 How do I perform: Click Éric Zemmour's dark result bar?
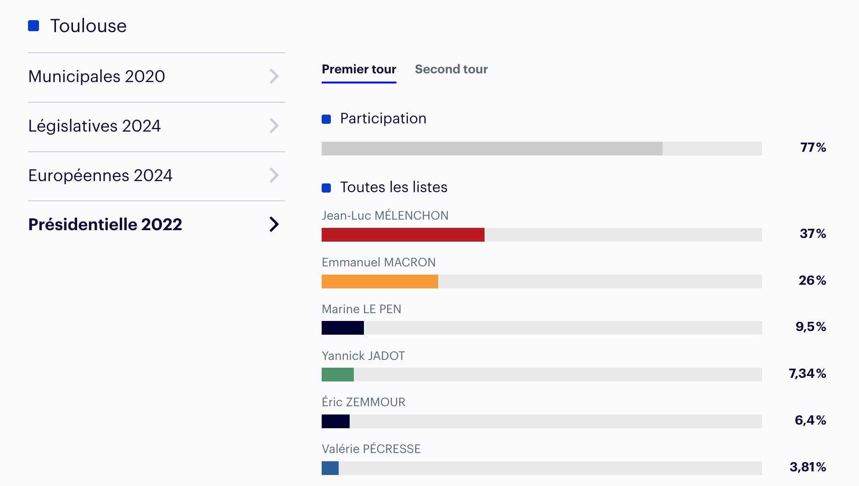click(335, 421)
